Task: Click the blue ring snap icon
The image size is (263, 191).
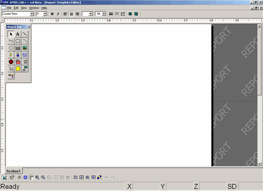Action: [x=25, y=177]
